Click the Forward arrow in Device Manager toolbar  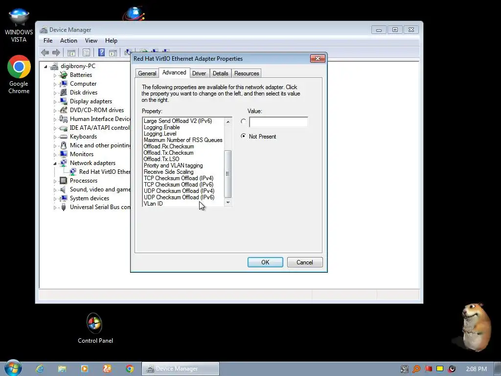56,52
